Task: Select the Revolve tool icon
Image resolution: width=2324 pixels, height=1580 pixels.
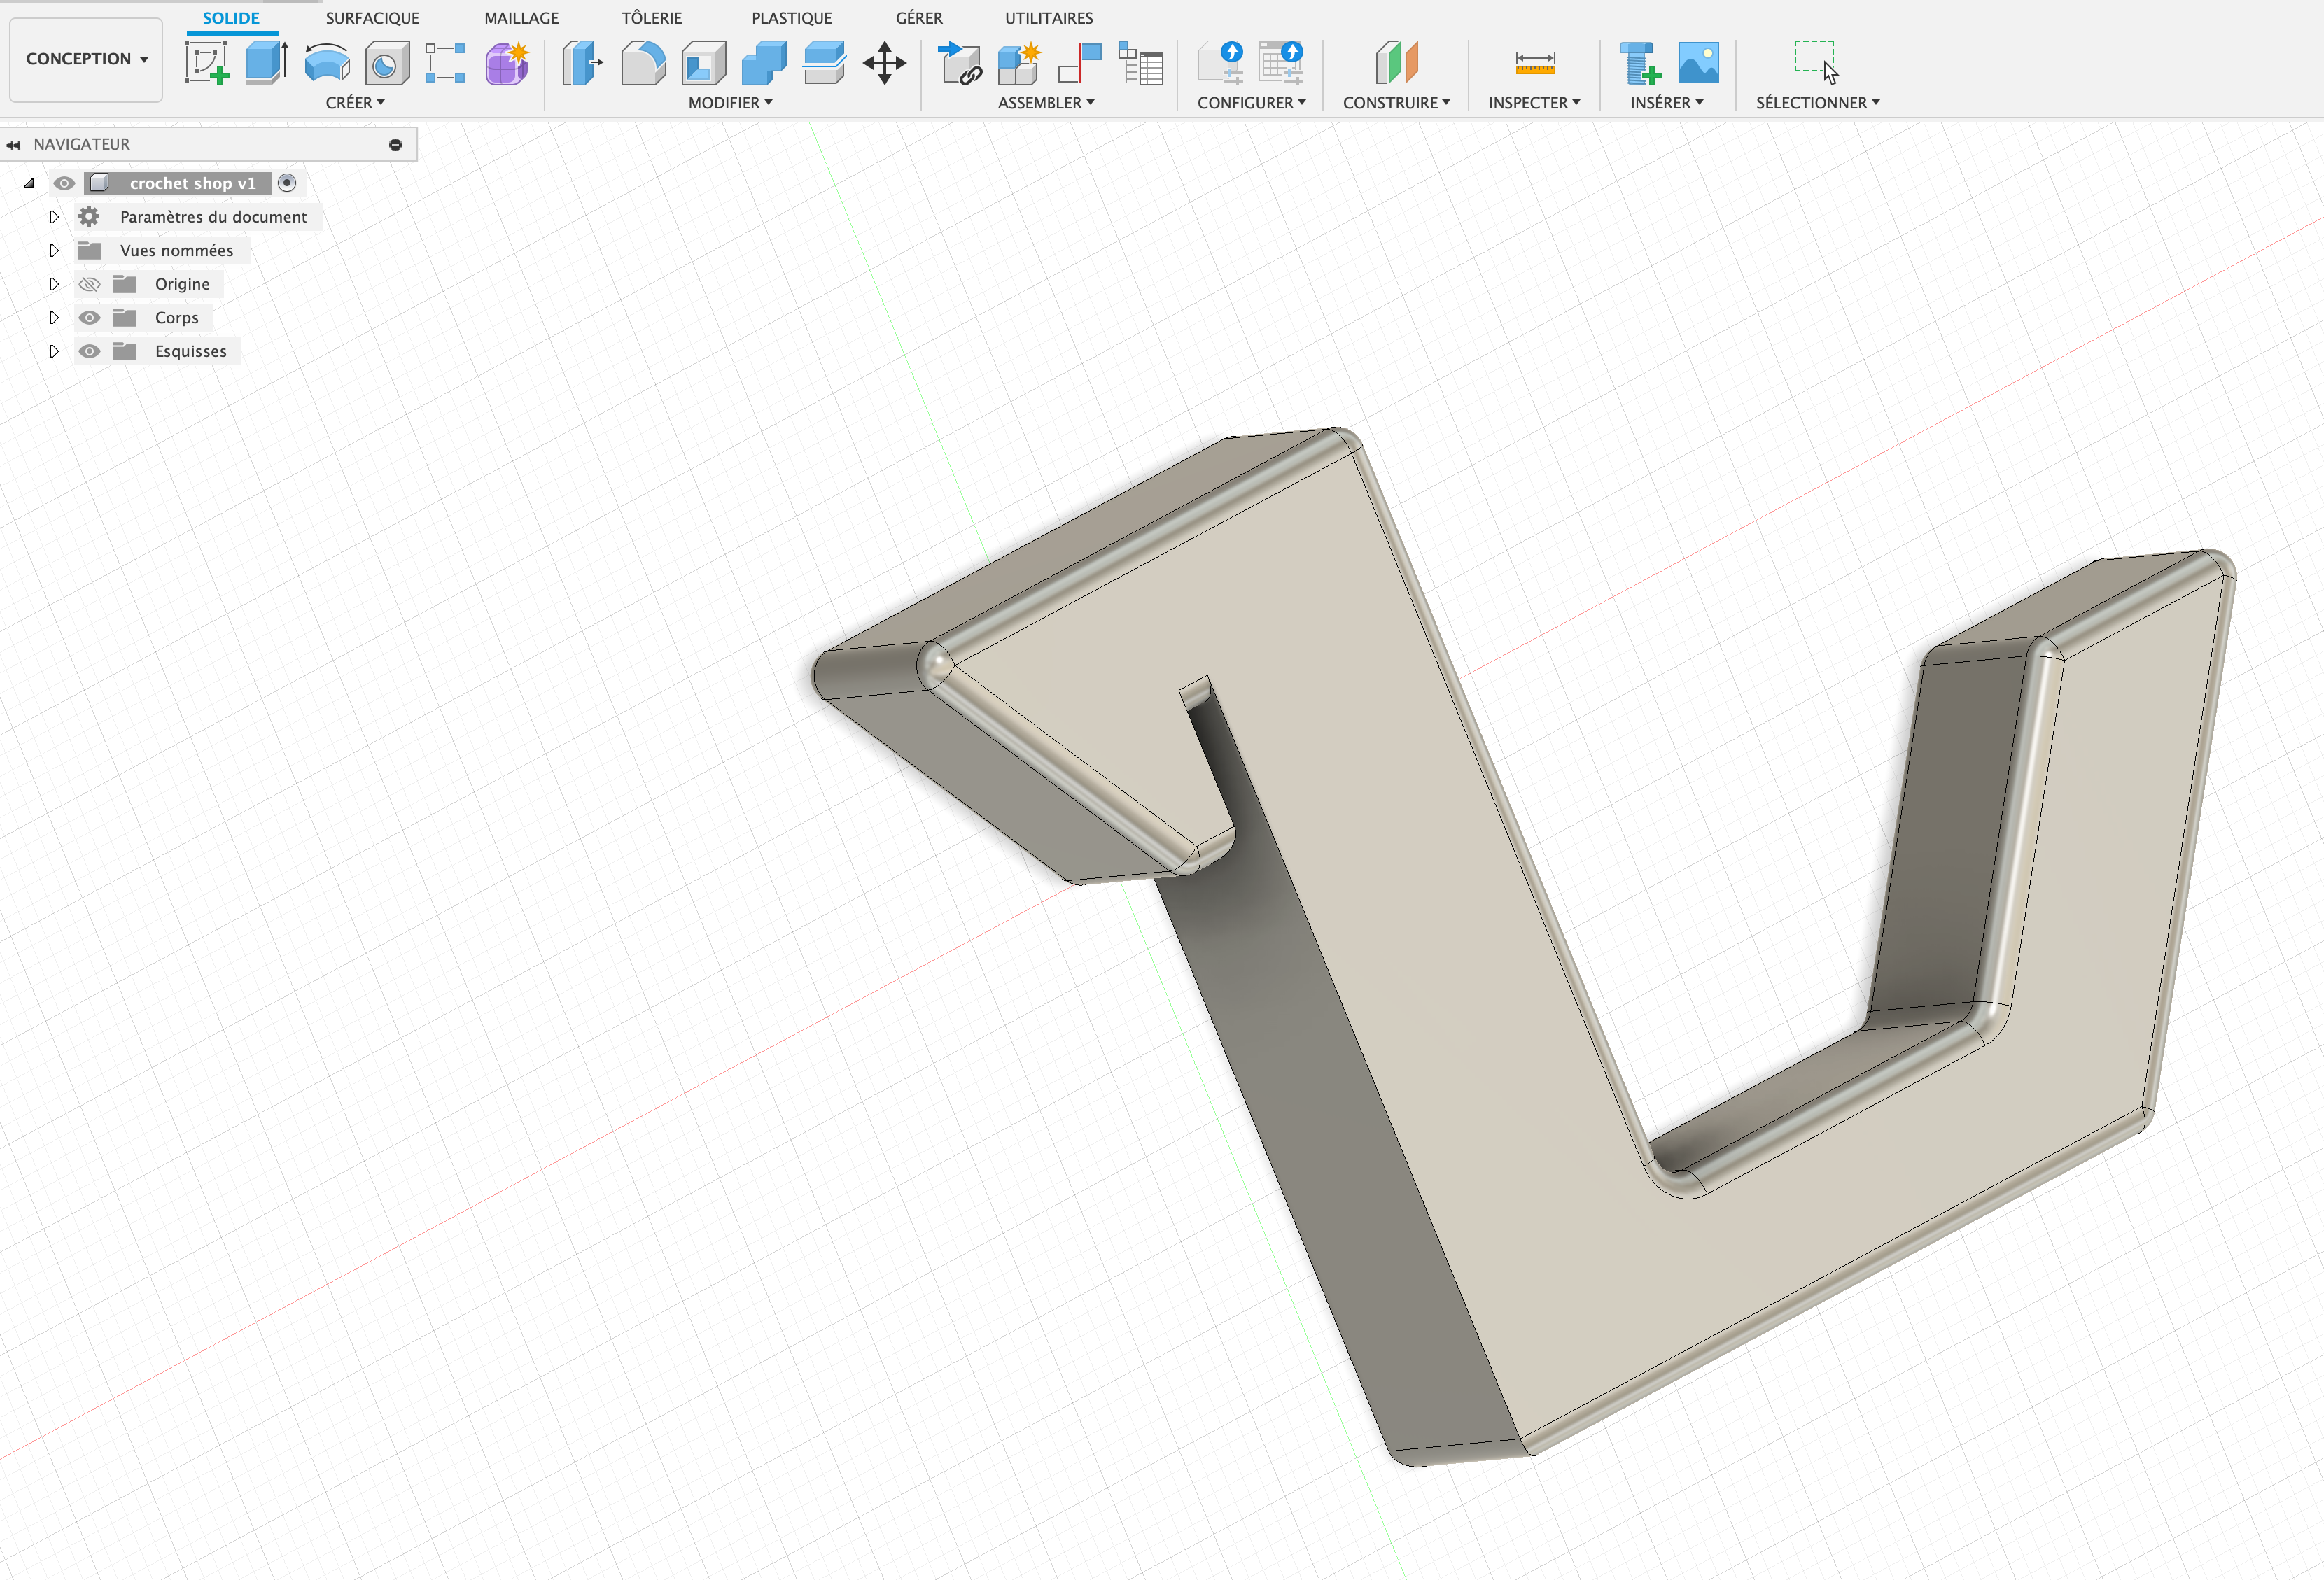Action: click(x=327, y=63)
